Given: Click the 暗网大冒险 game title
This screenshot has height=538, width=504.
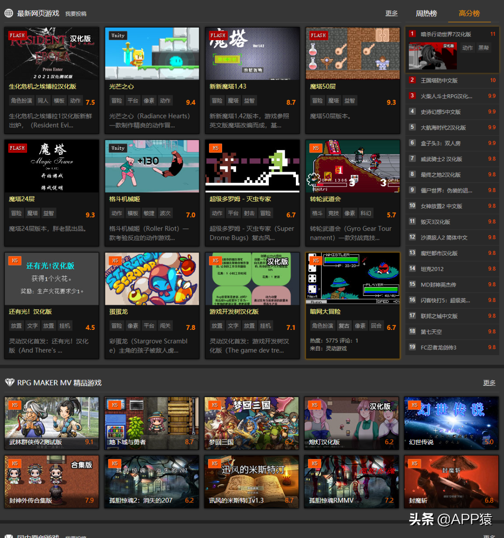Looking at the screenshot, I should pos(325,311).
